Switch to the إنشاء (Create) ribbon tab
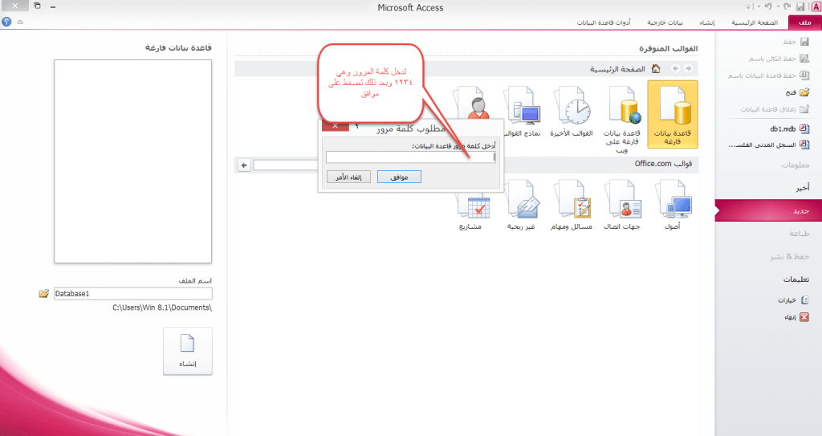Image resolution: width=822 pixels, height=436 pixels. pyautogui.click(x=706, y=22)
